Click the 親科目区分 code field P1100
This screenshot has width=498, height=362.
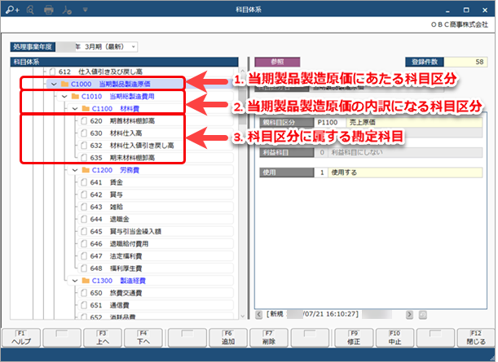[x=330, y=122]
